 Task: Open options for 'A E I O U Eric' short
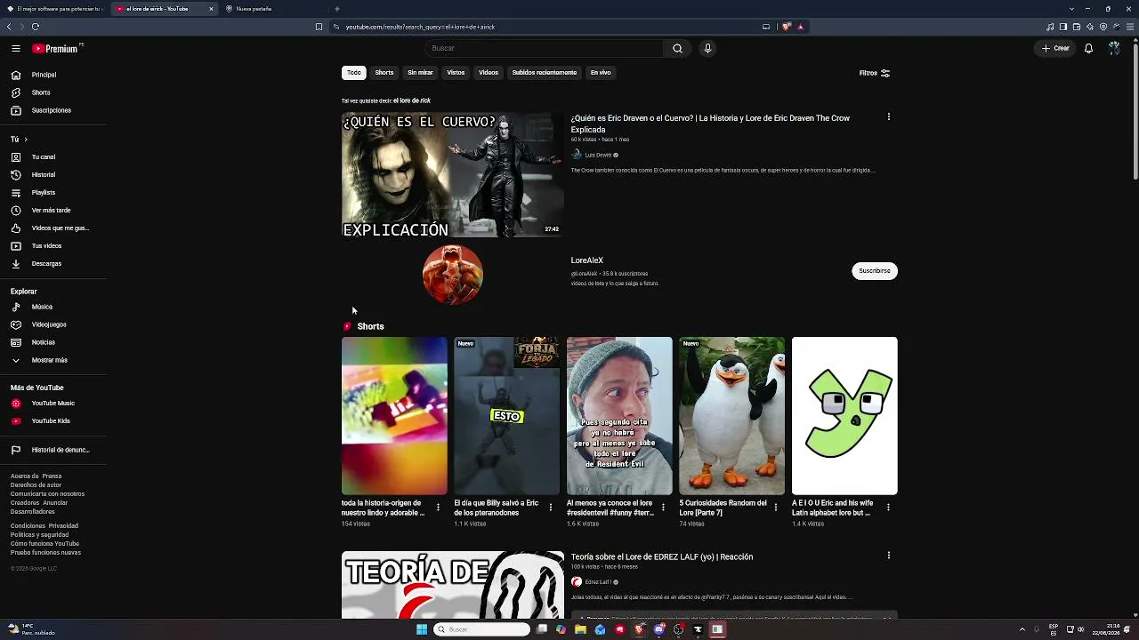[x=888, y=507]
